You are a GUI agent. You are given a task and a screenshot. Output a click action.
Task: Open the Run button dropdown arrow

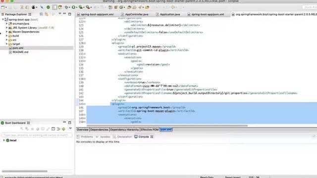click(76, 7)
